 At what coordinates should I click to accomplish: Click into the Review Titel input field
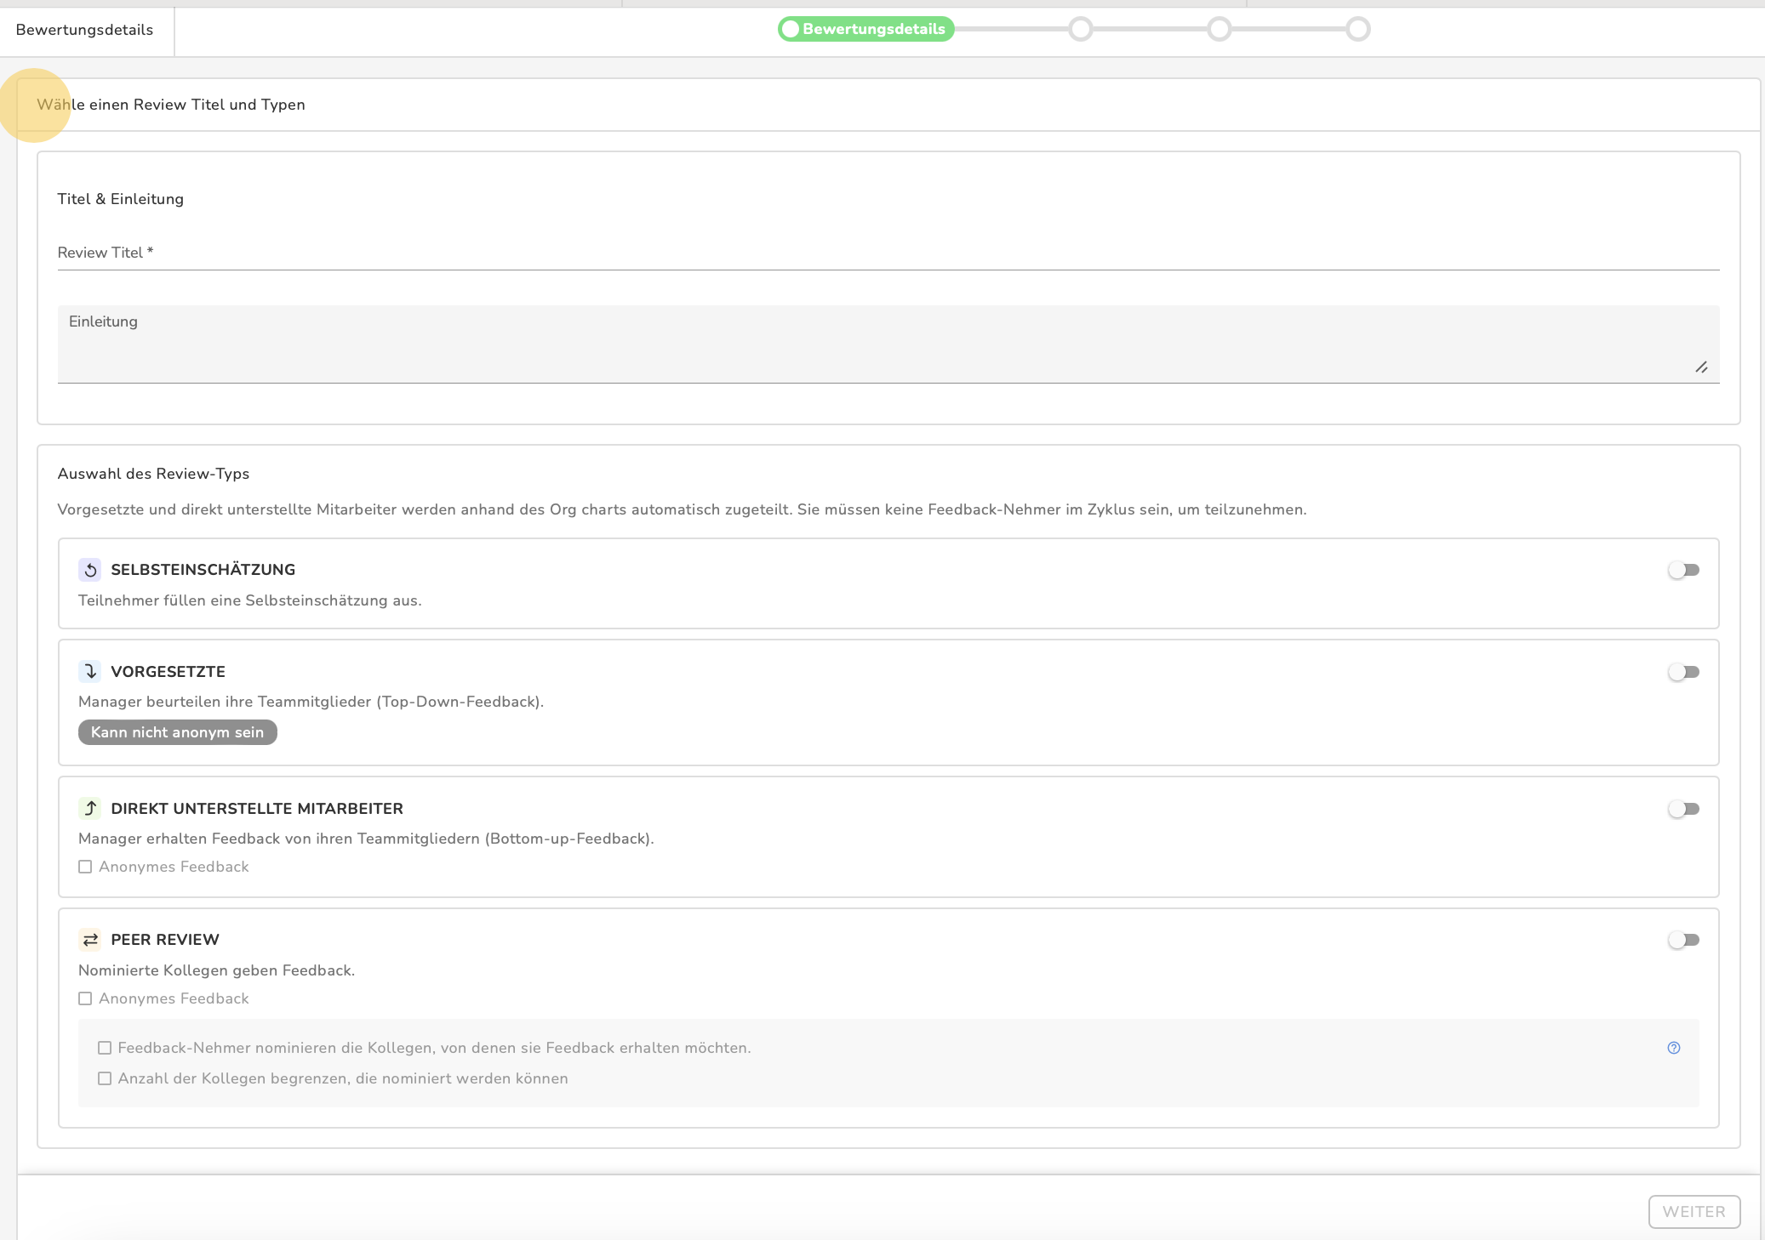coord(888,253)
